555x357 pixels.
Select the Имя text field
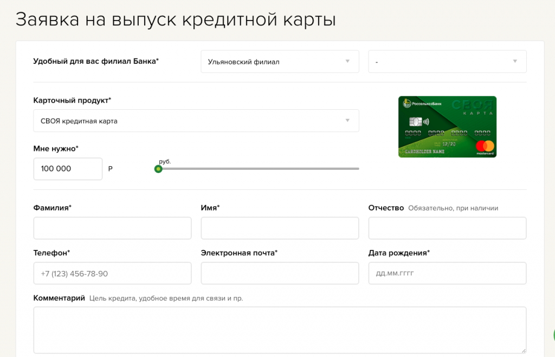click(280, 228)
